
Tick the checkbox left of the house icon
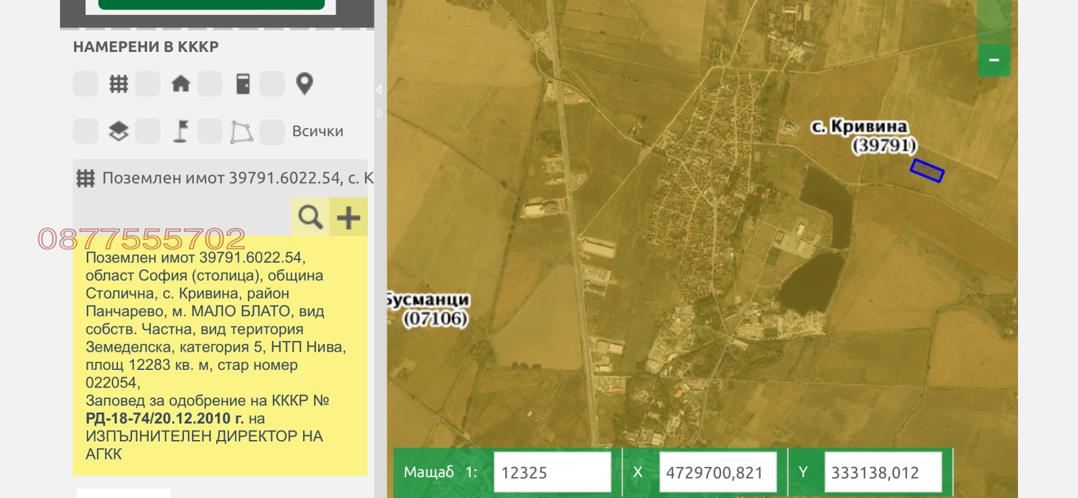coord(148,84)
